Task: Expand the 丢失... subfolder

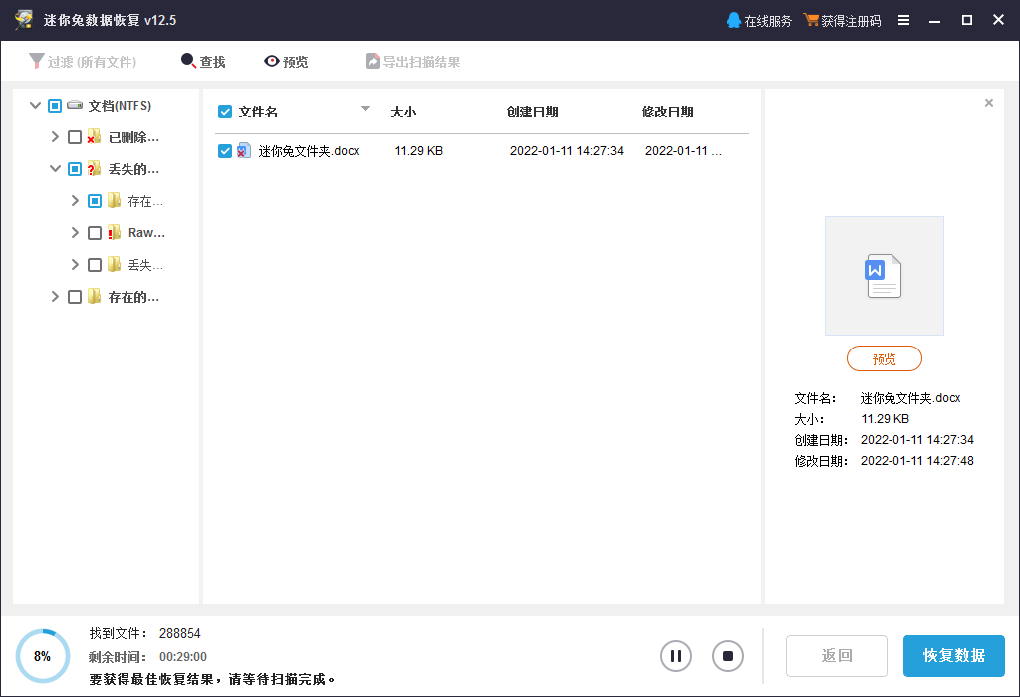Action: click(75, 264)
